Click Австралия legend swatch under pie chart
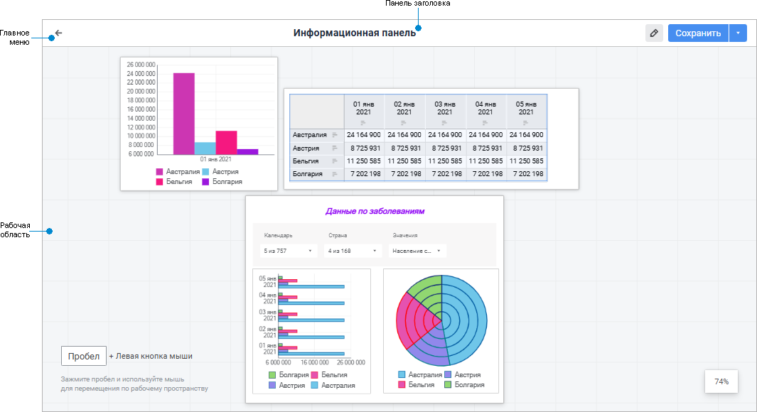 [402, 374]
